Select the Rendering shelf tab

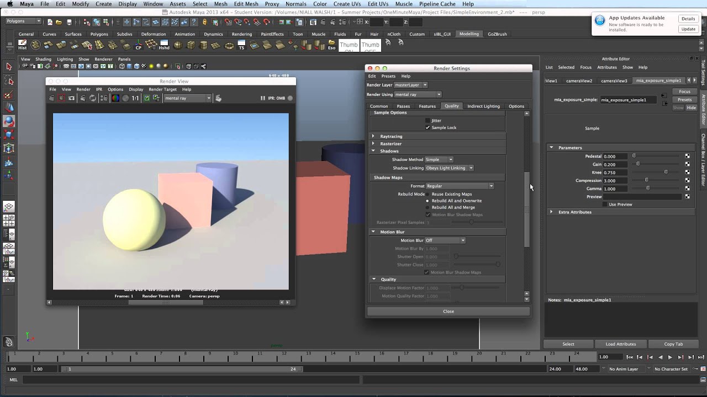point(242,34)
